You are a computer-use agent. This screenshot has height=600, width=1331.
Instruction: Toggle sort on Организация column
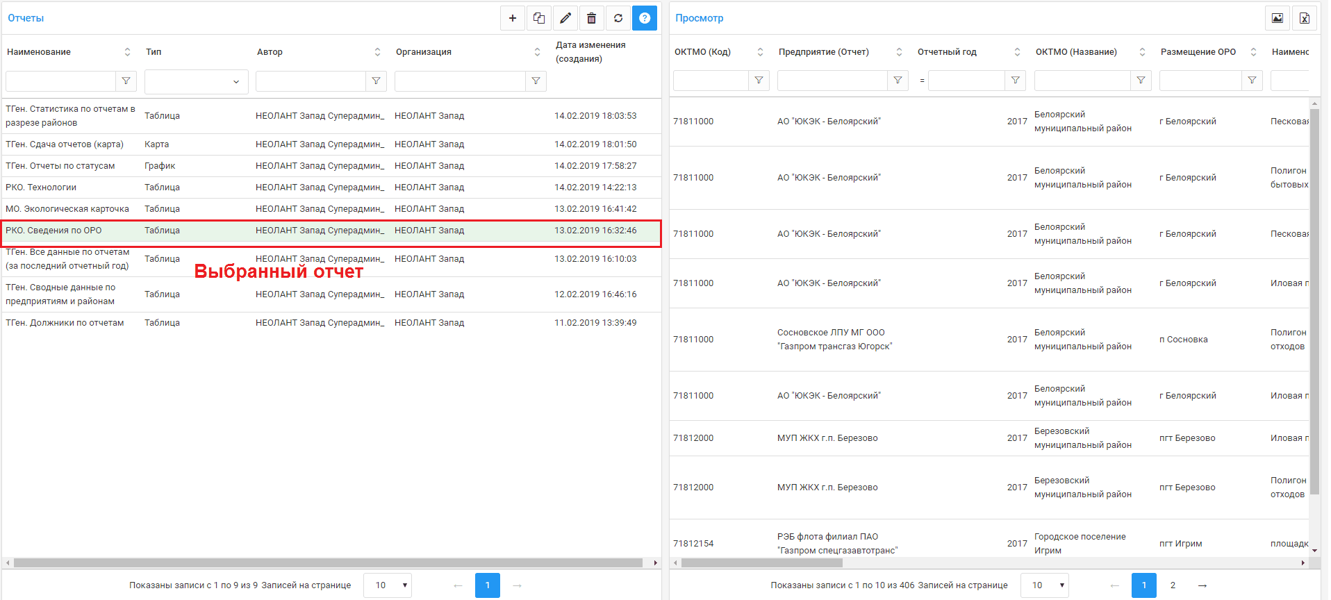coord(537,52)
